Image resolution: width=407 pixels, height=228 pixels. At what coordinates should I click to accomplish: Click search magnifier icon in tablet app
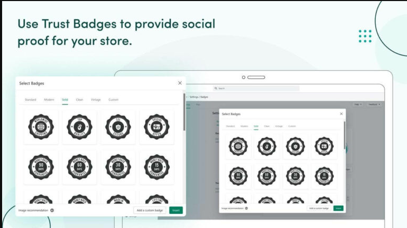tap(216, 88)
